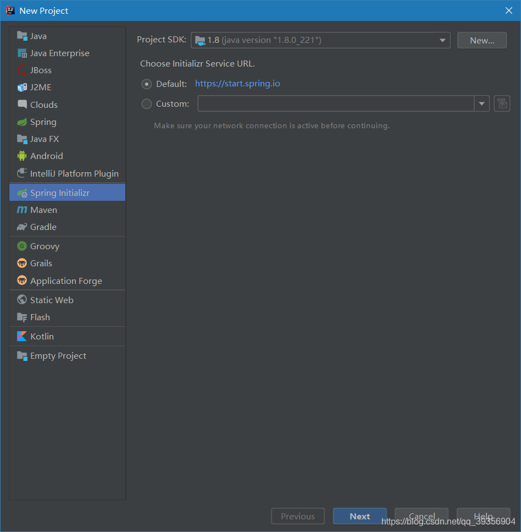Click the Empty Project folder icon

(22, 355)
